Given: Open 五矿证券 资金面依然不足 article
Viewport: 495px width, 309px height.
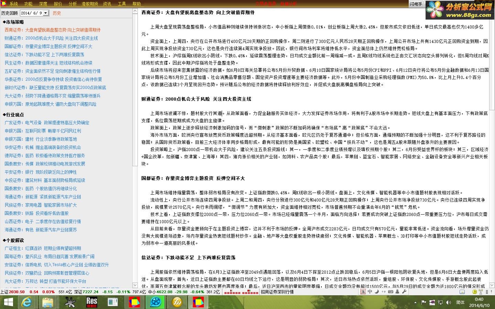Looking at the screenshot, I should pos(53,71).
